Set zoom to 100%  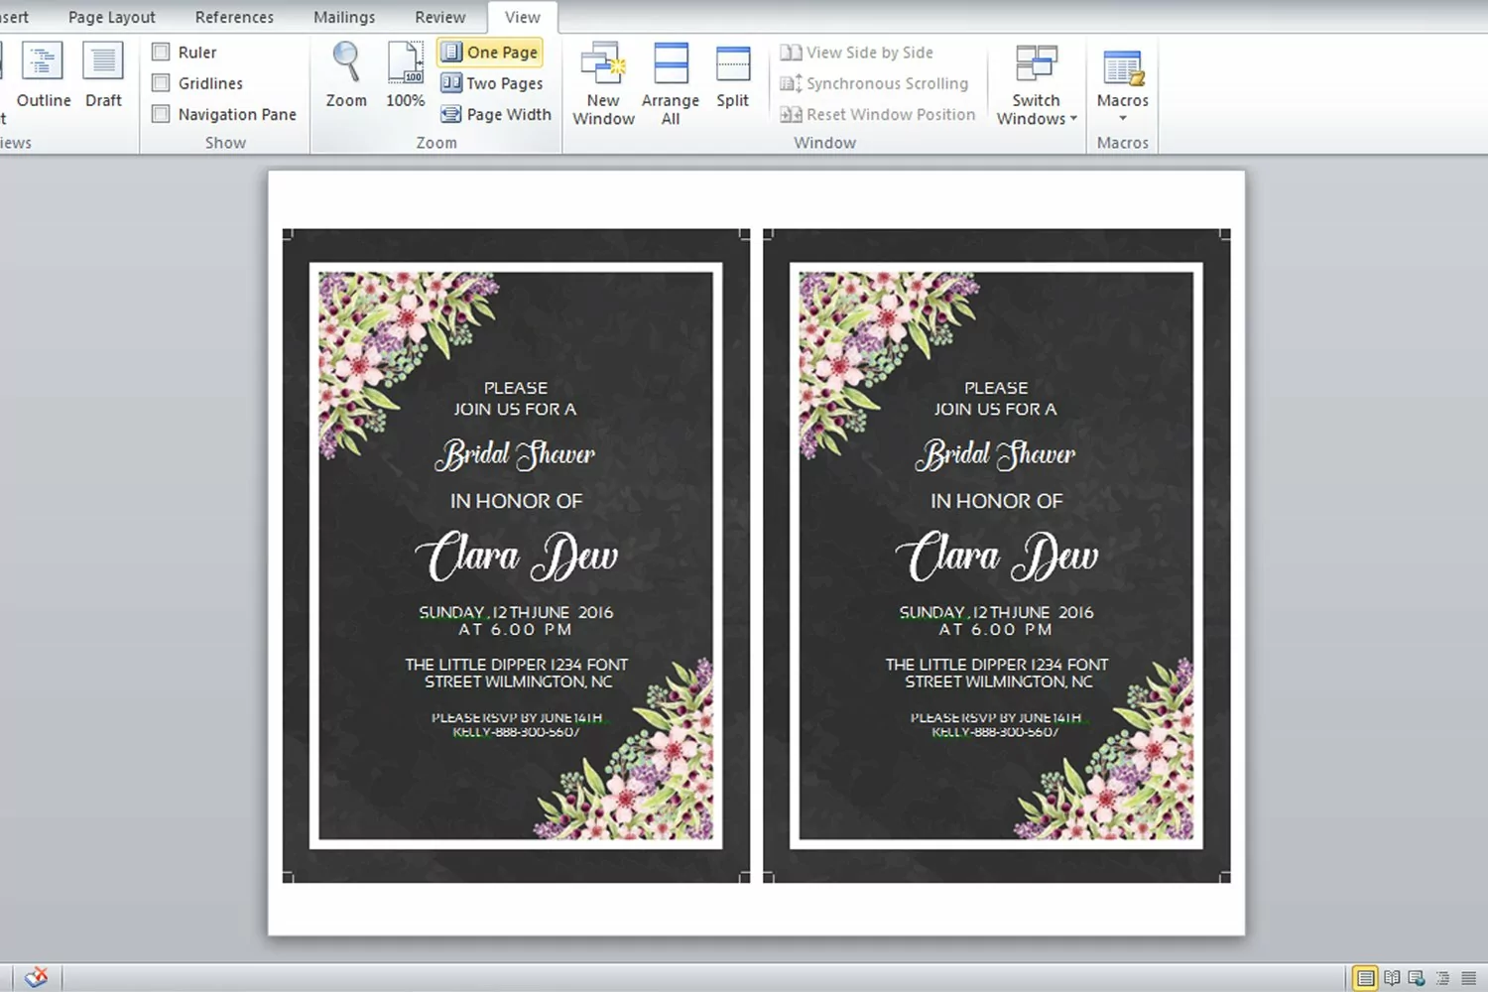(x=405, y=75)
